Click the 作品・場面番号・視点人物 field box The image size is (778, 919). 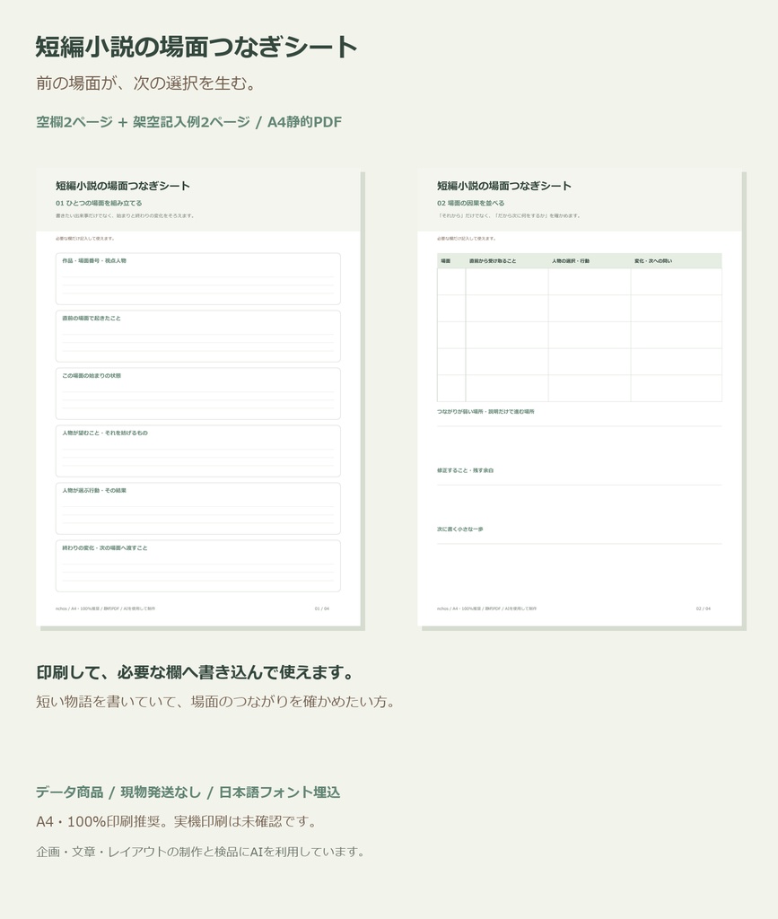[x=198, y=279]
